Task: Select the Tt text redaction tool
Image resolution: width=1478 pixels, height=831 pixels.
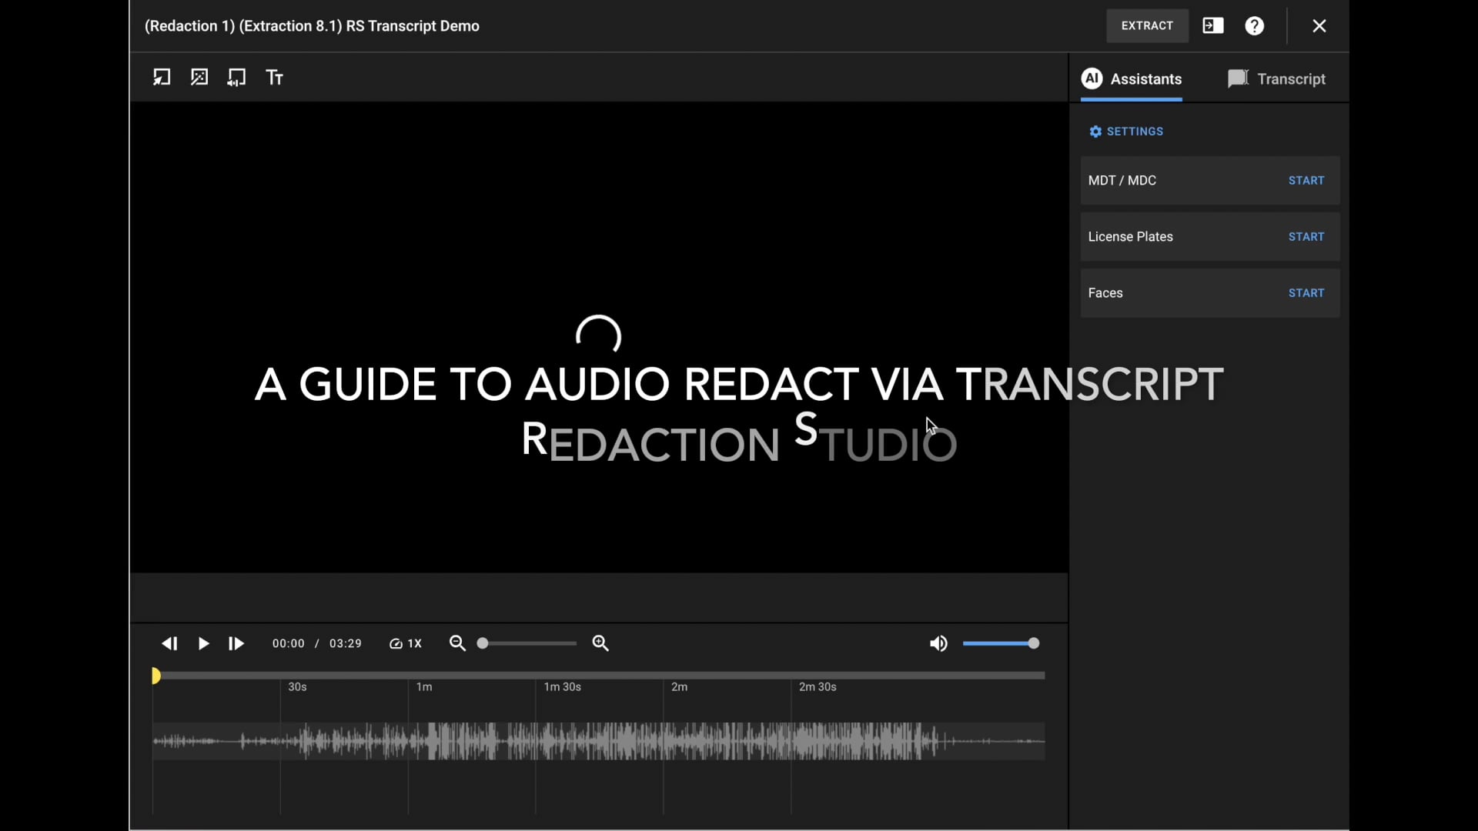Action: [275, 77]
